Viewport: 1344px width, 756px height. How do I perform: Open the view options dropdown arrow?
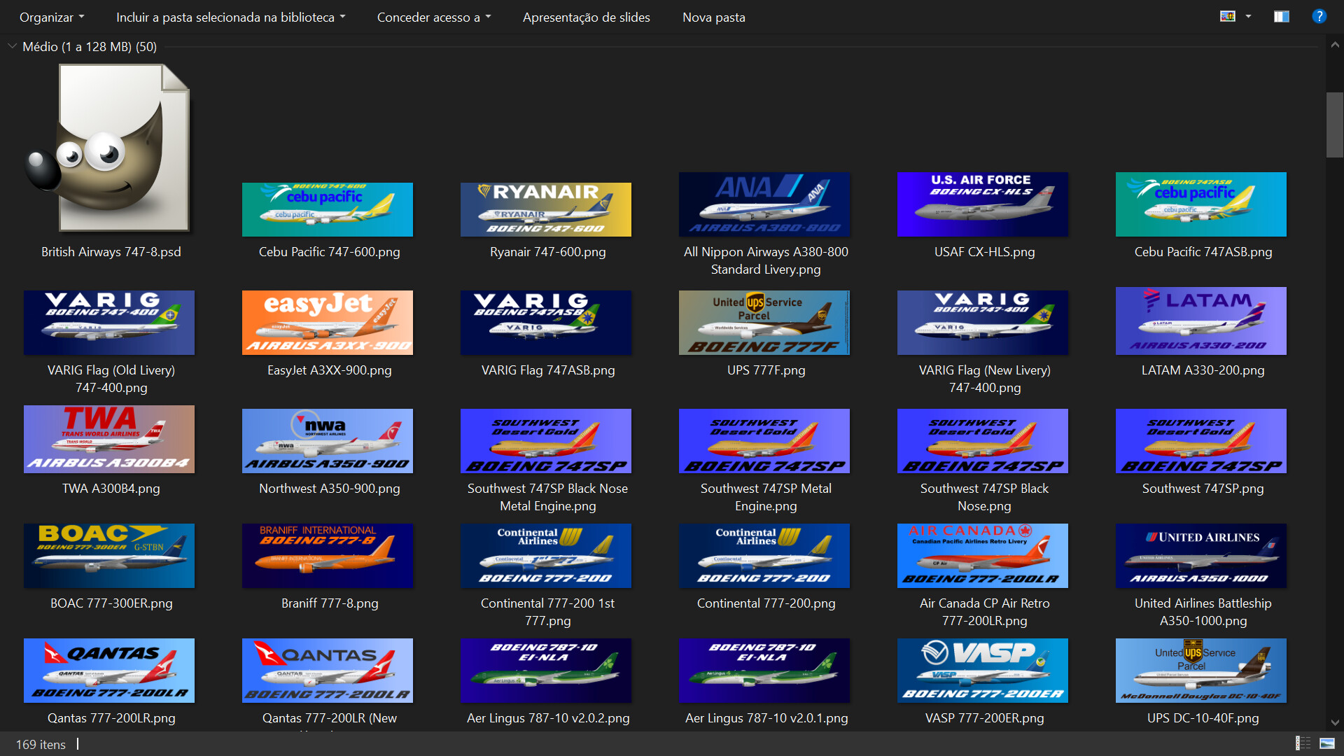pos(1248,16)
